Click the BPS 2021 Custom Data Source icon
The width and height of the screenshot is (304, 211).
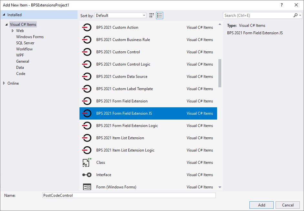coord(87,76)
